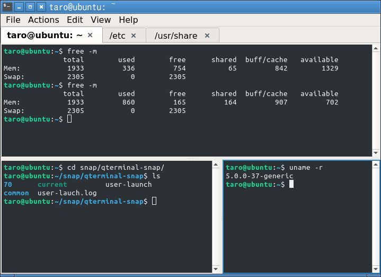Click the cursor in the top terminal pane

69,119
